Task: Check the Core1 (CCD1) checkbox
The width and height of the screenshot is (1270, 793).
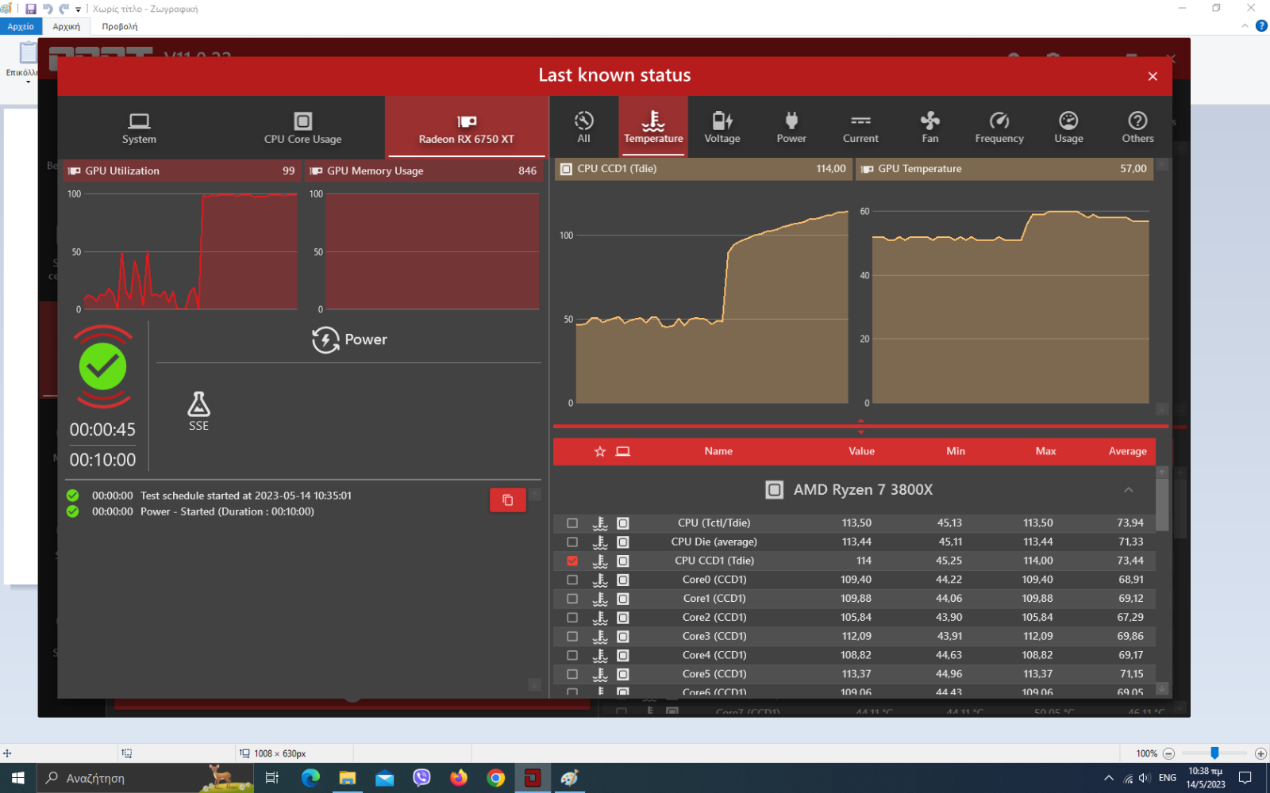Action: coord(572,599)
